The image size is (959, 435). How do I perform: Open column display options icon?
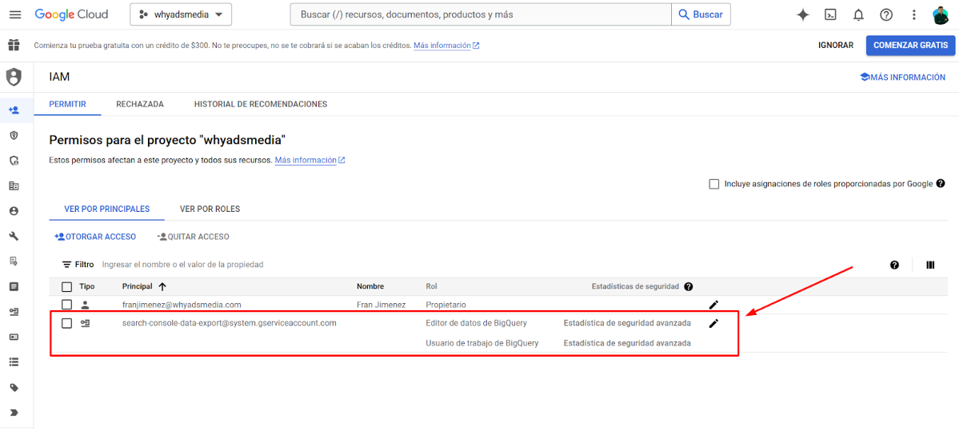tap(930, 265)
